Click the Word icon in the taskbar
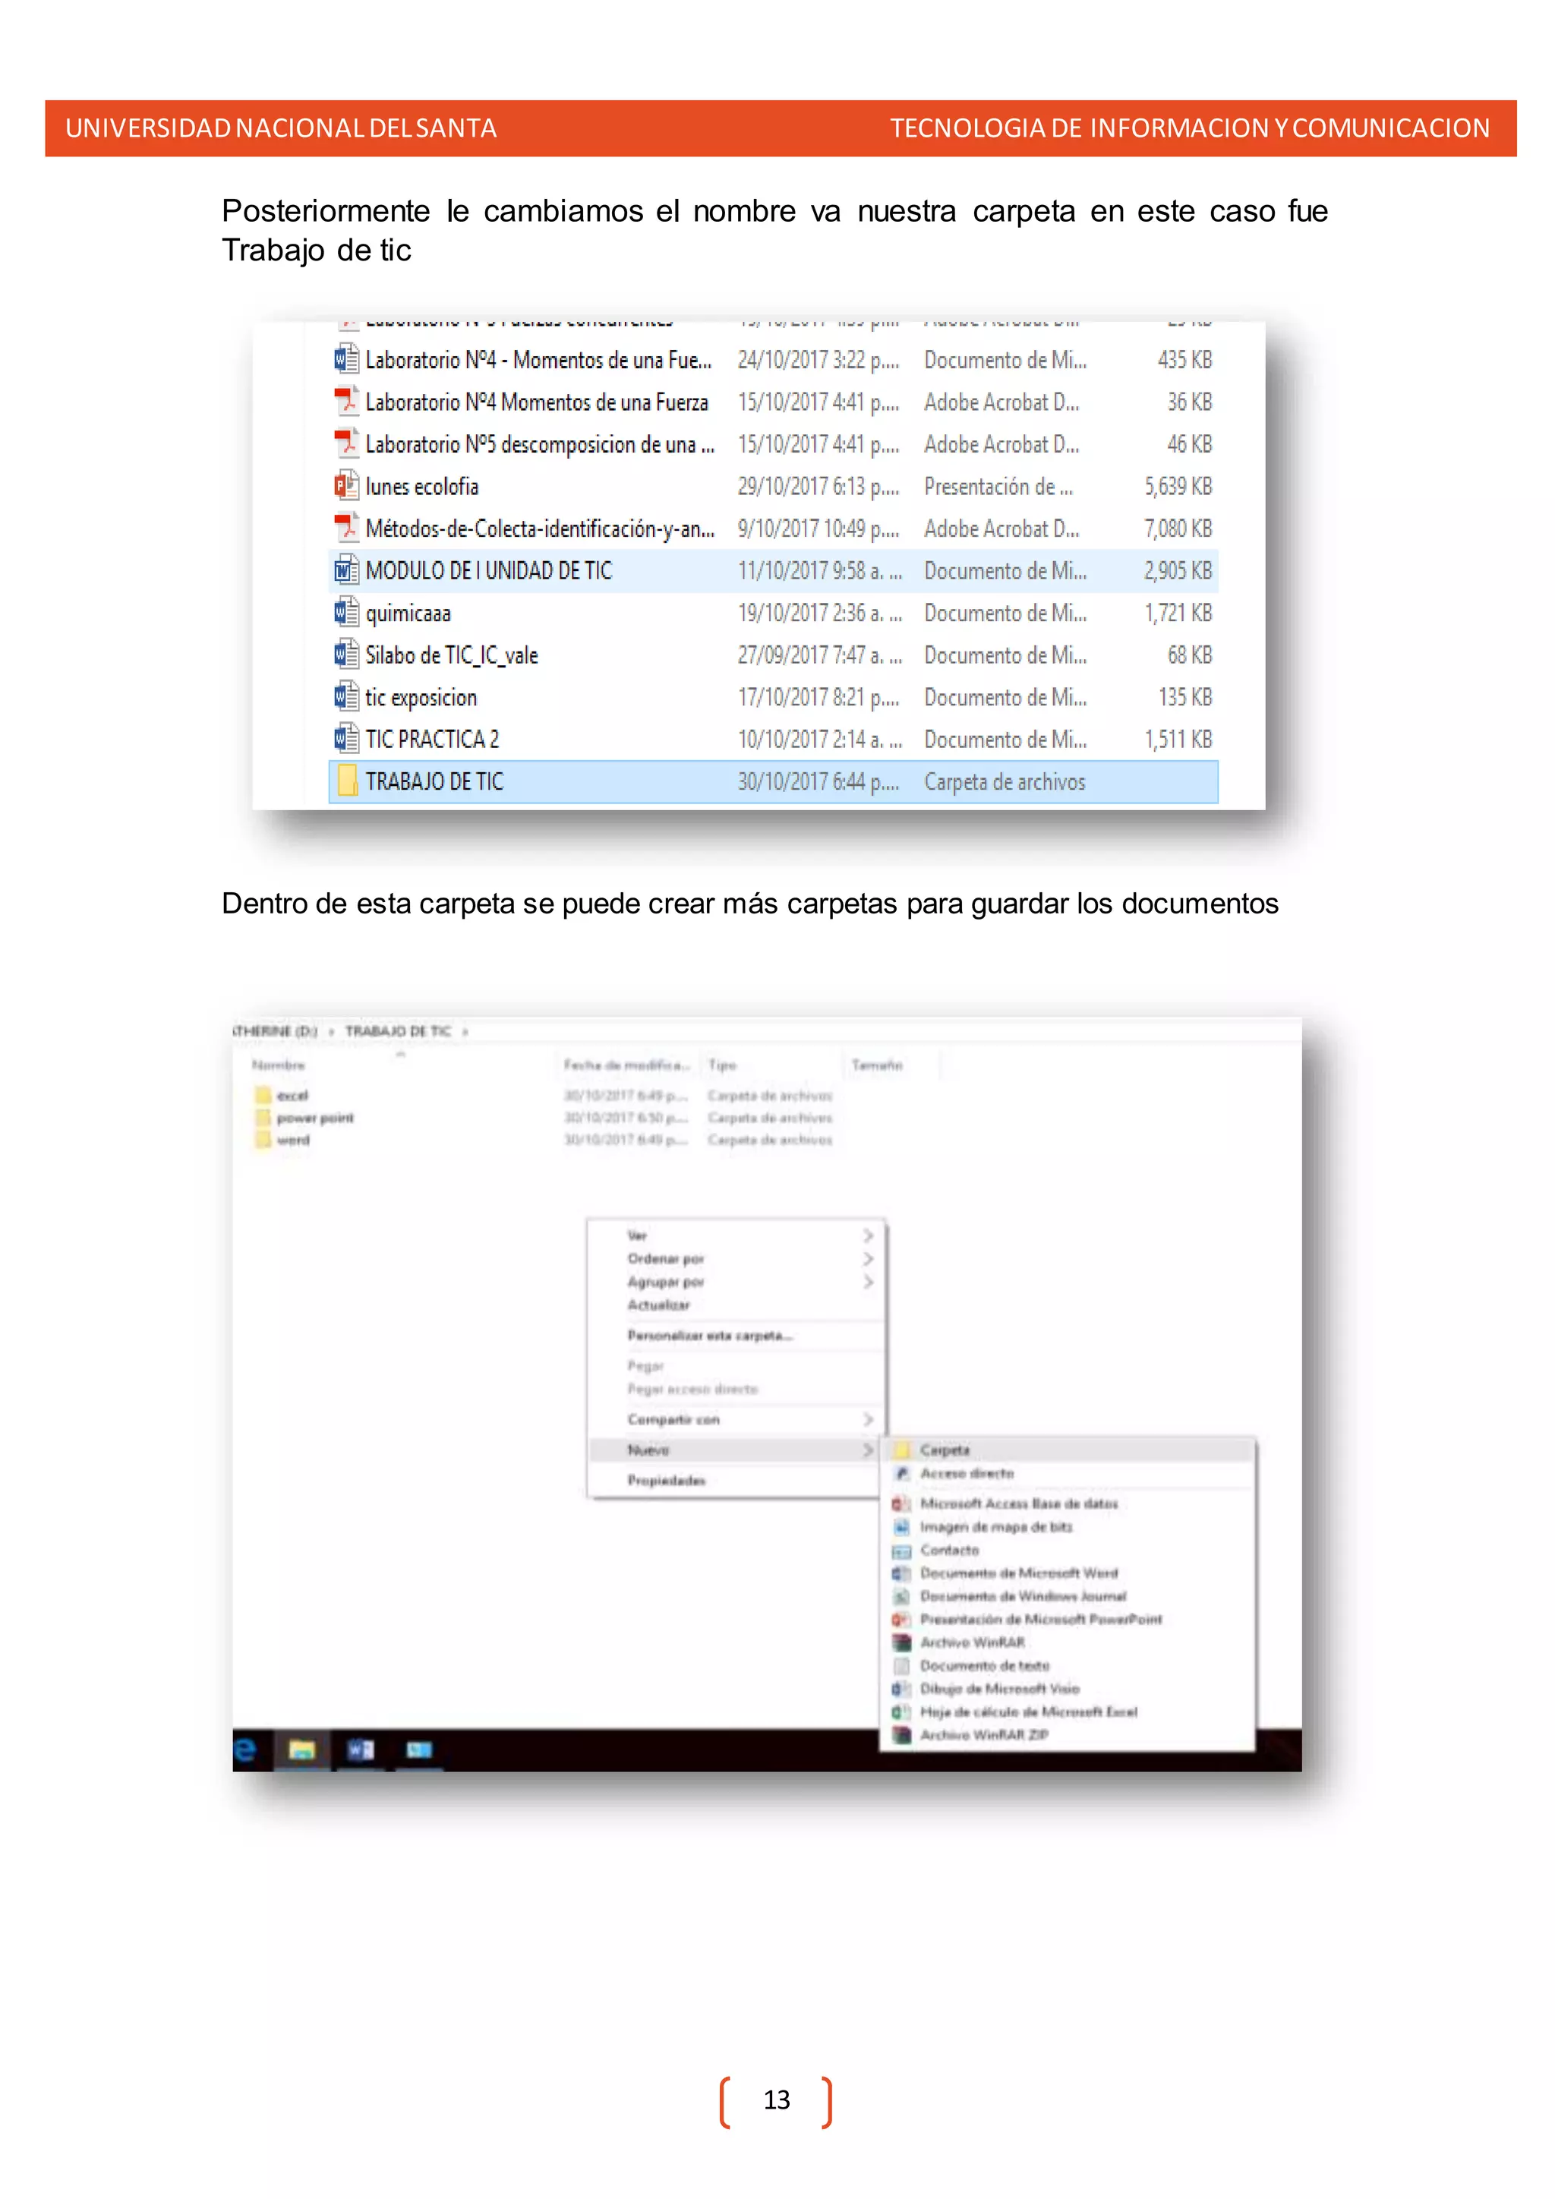The image size is (1555, 2199). point(360,1751)
